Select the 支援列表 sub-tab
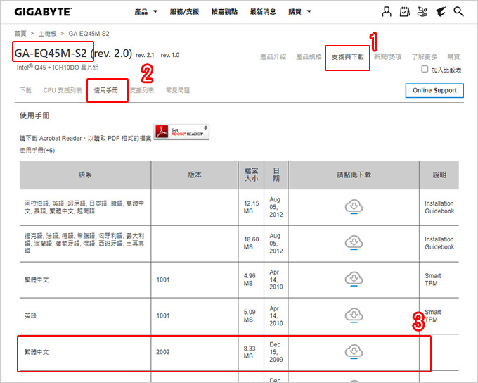The image size is (478, 383). coord(142,90)
